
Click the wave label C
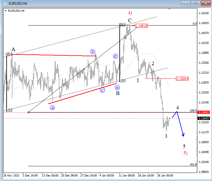pos(130,20)
